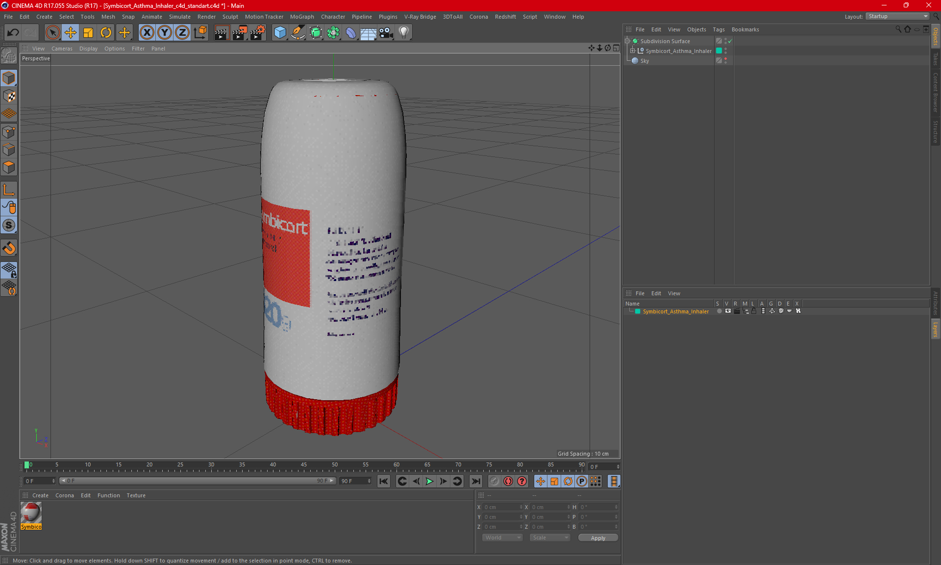Switch to the Structure side tab
Screen dimensions: 941x565
coord(936,131)
